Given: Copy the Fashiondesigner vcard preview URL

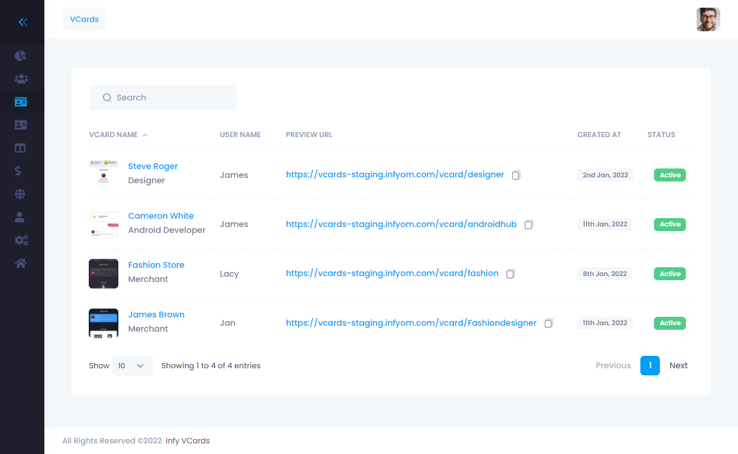Looking at the screenshot, I should click(x=549, y=323).
